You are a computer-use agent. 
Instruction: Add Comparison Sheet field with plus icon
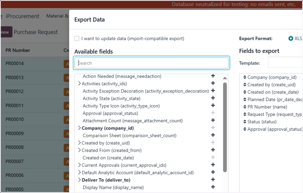click(213, 135)
